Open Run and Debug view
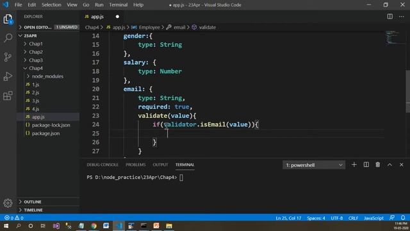The width and height of the screenshot is (410, 231). click(x=8, y=76)
